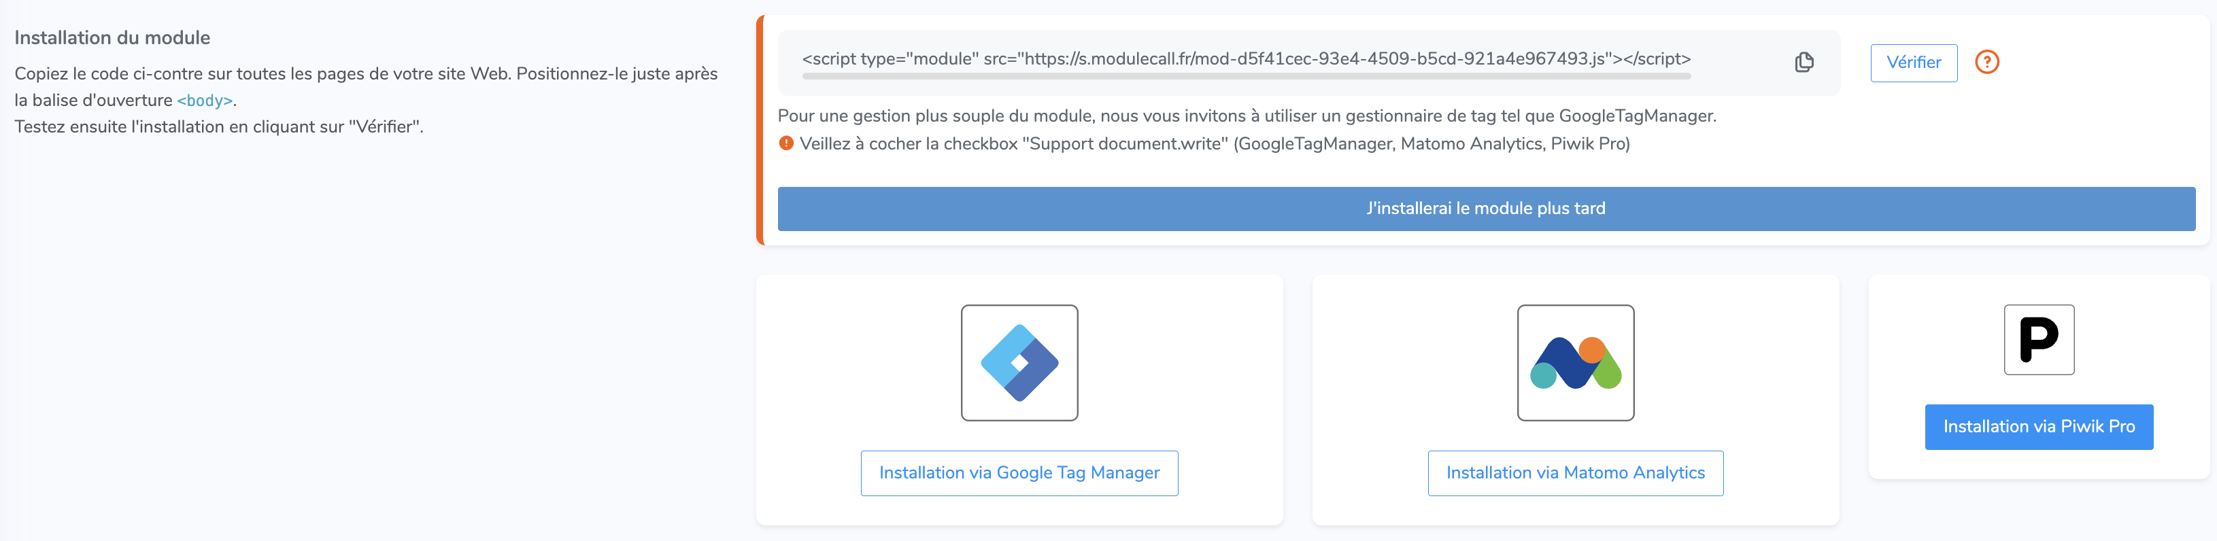This screenshot has width=2217, height=541.
Task: Choose "J'installerai le module plus tard"
Action: coord(1485,208)
